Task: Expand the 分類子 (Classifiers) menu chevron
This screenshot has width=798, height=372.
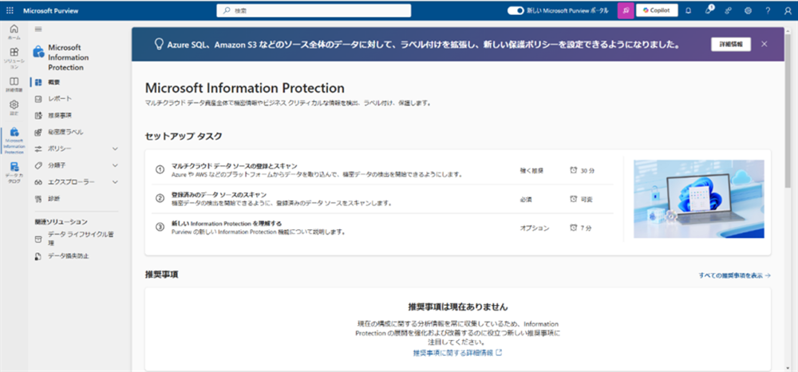Action: pyautogui.click(x=116, y=165)
